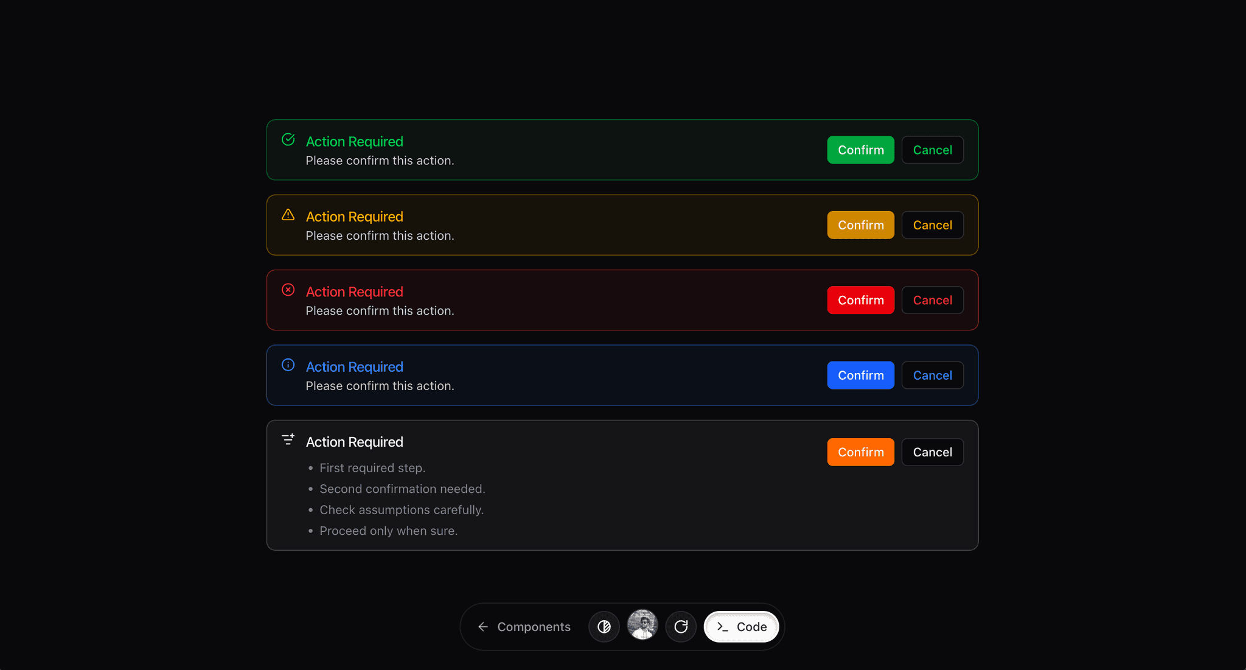Confirm the green success alert

pos(861,150)
